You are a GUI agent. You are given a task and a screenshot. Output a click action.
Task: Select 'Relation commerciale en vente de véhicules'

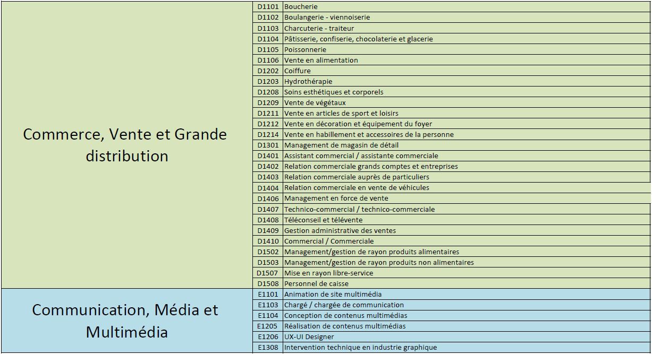point(467,187)
